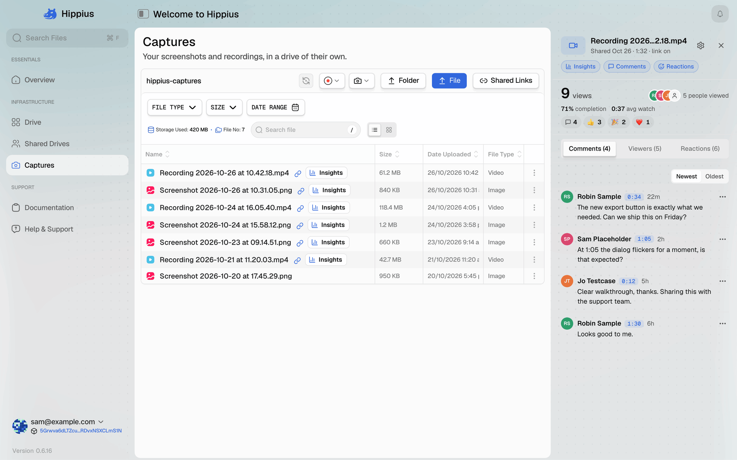This screenshot has height=460, width=737.
Task: Copy link icon for Screenshot 2026-10-26 at 10.31.05.png
Action: pyautogui.click(x=301, y=190)
